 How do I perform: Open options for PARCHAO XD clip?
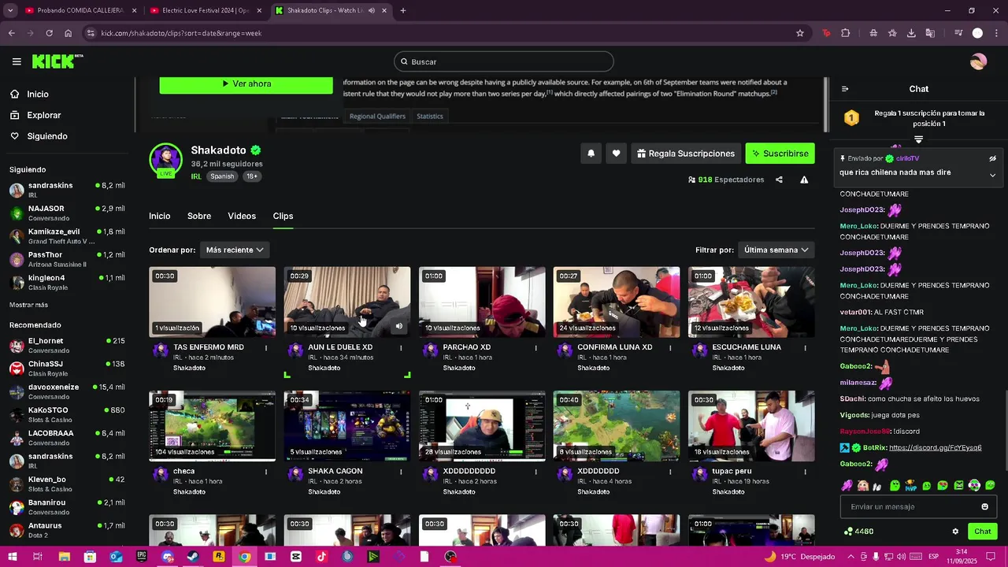(536, 347)
